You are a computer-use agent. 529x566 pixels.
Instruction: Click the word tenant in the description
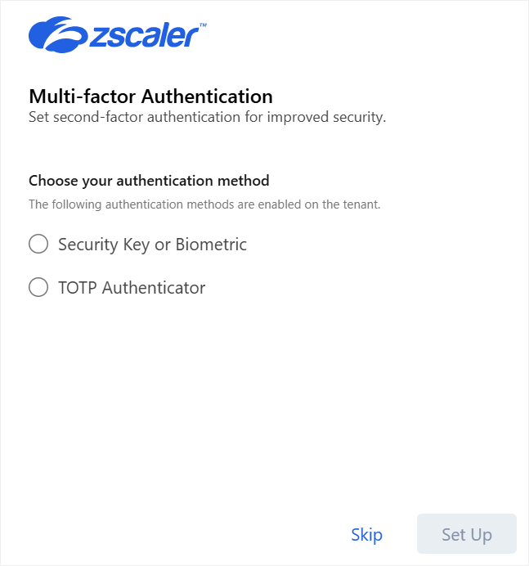(362, 204)
